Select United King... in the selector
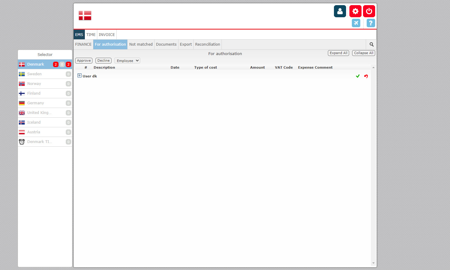The image size is (450, 270). 45,113
